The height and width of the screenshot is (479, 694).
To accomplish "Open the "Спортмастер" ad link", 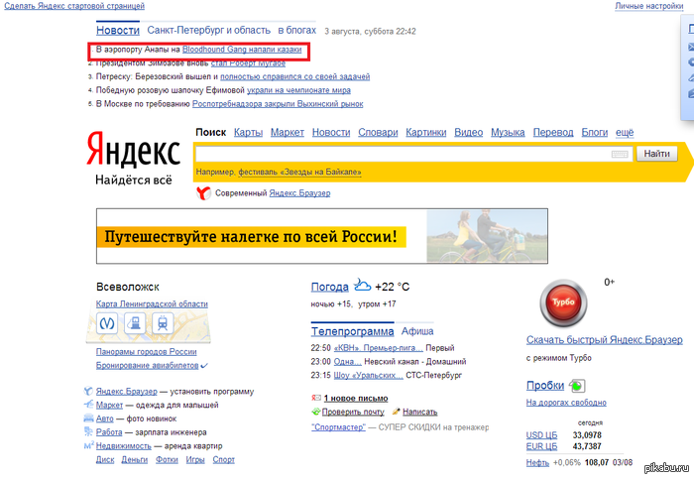I will click(x=339, y=427).
